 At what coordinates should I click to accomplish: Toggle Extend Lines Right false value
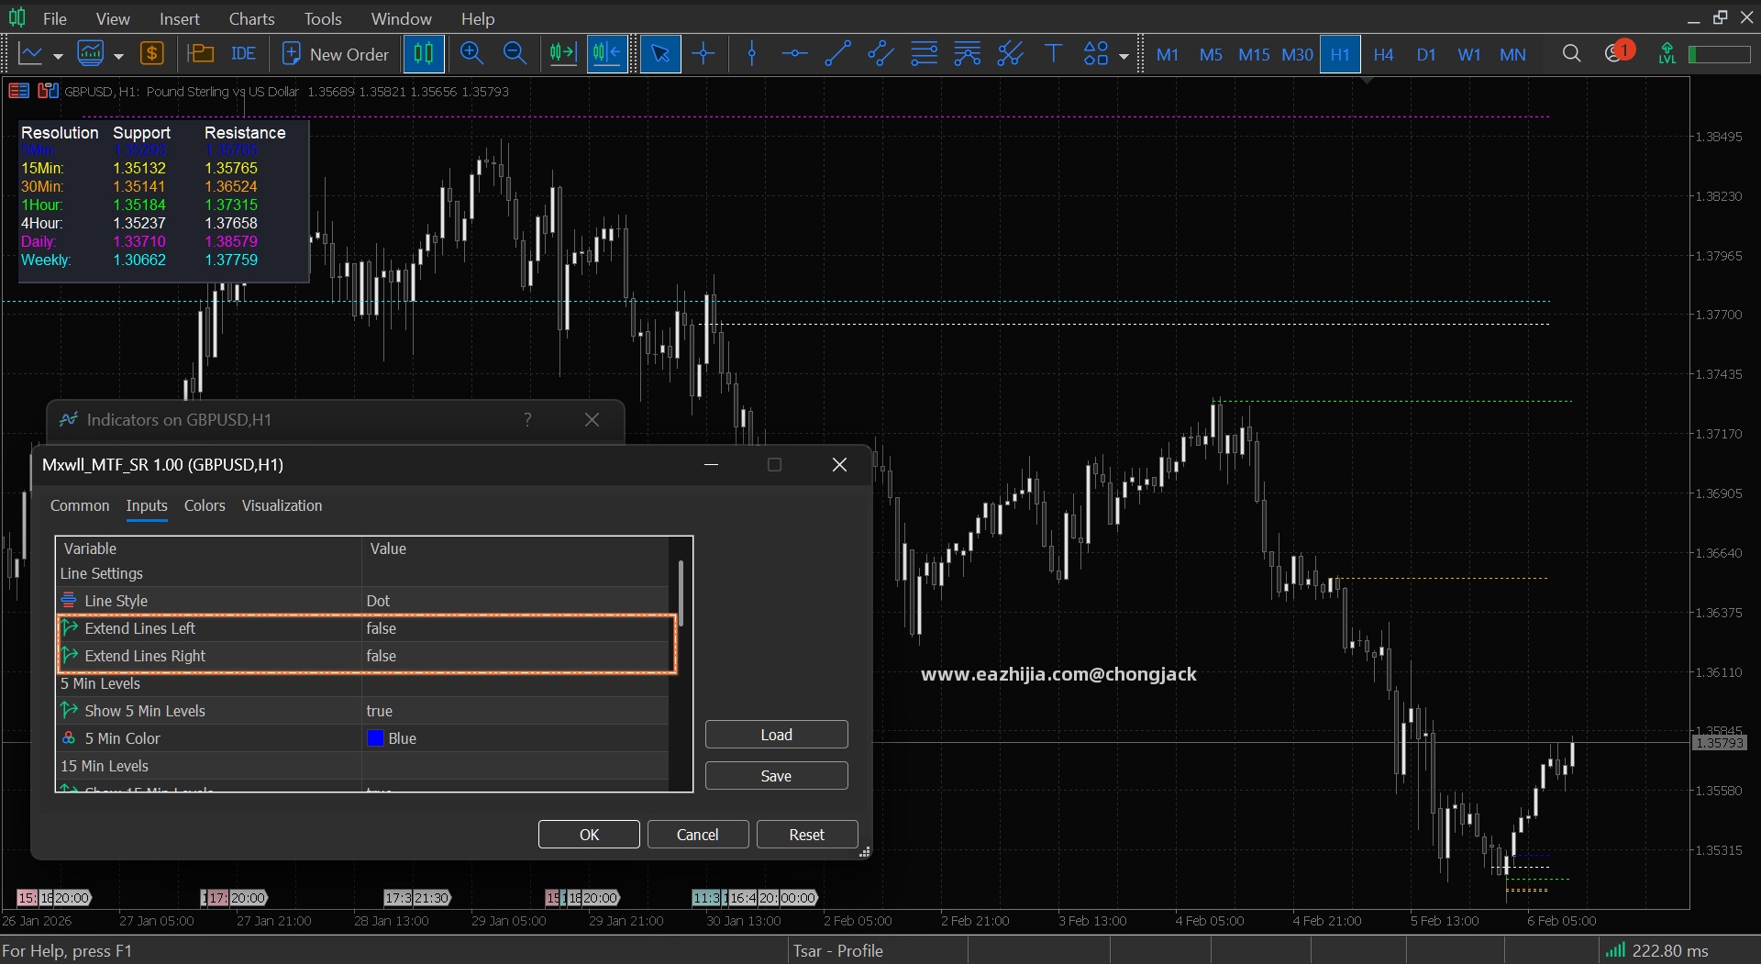coord(515,656)
